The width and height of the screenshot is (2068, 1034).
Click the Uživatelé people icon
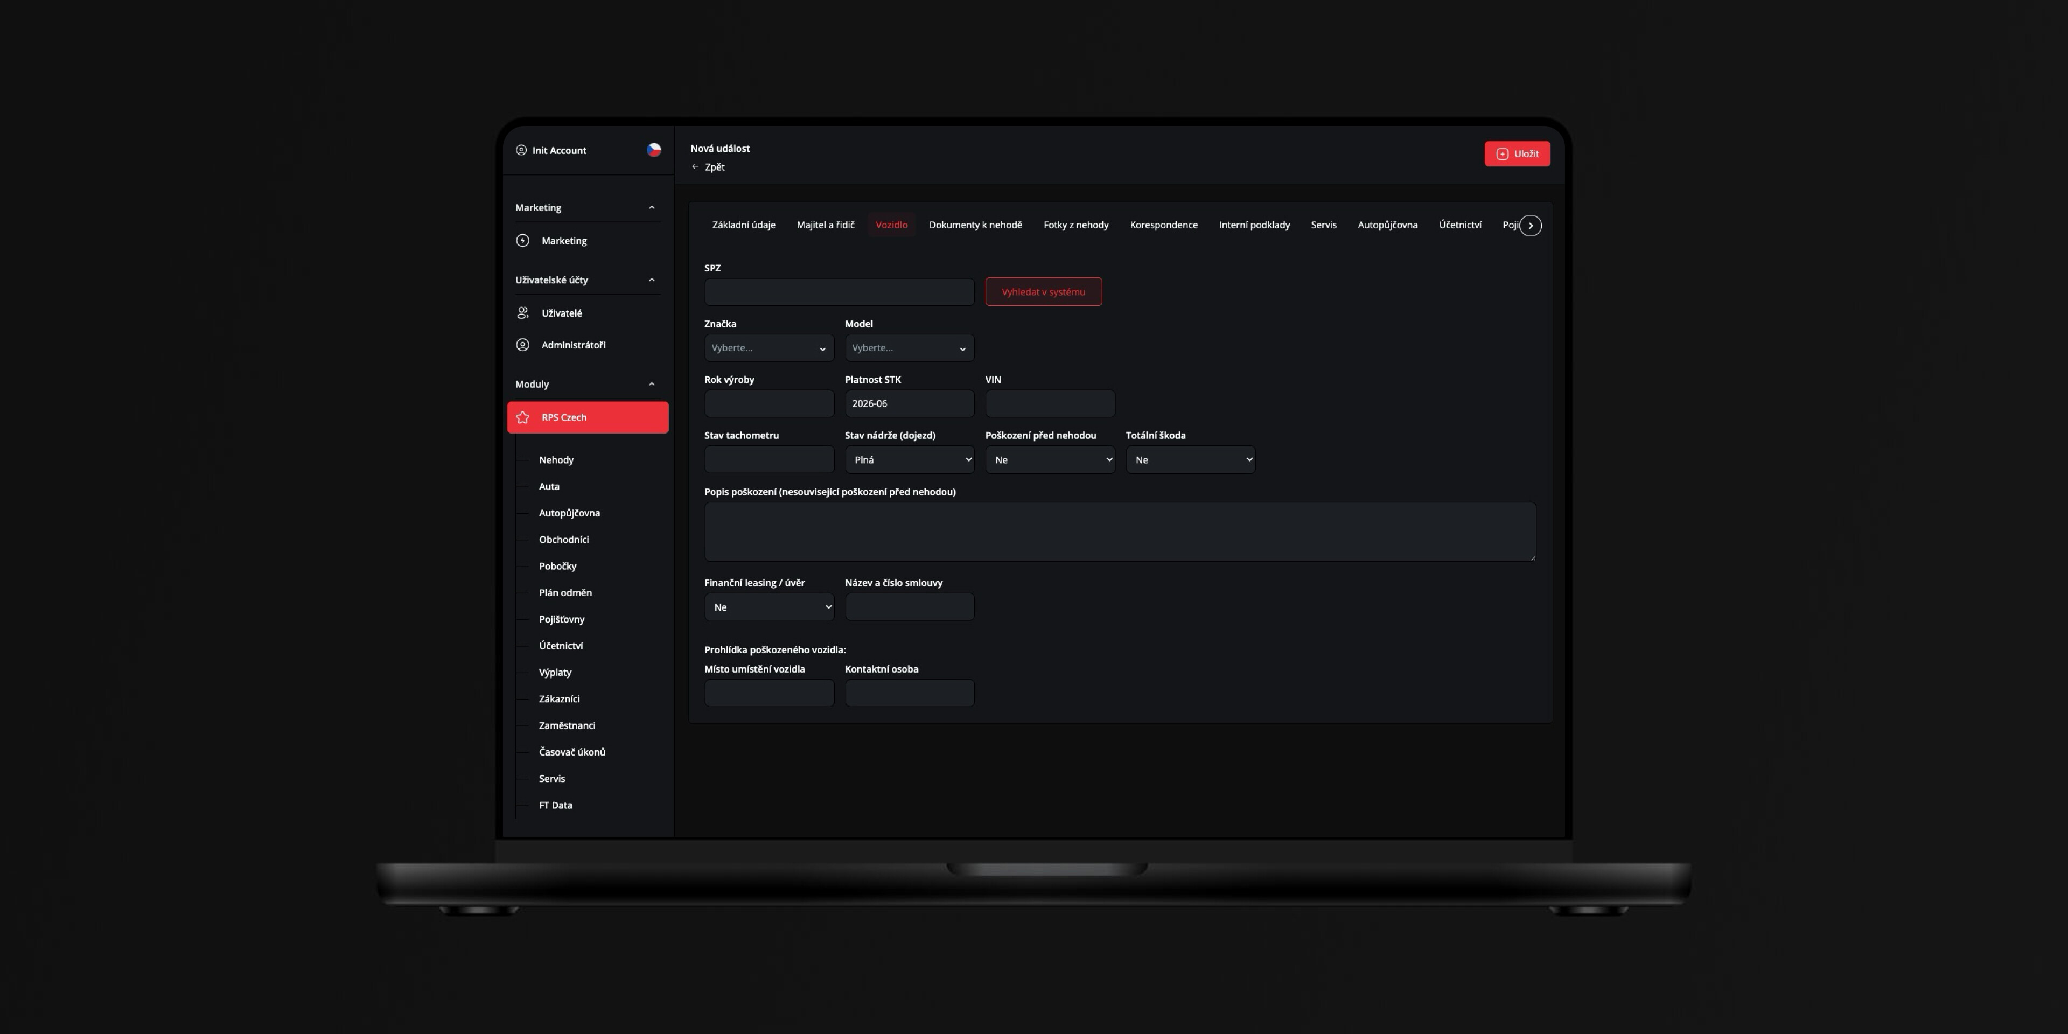point(522,313)
